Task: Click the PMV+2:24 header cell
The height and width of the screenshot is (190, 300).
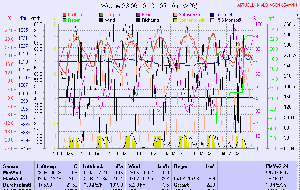Action: pyautogui.click(x=276, y=166)
